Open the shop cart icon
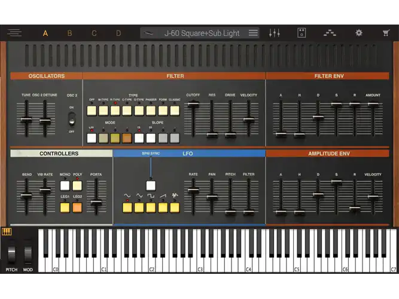This screenshot has width=399, height=299. click(386, 33)
